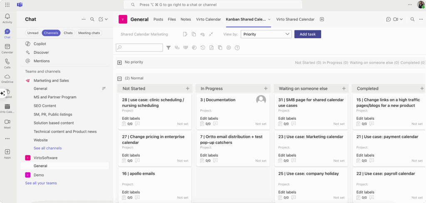Image resolution: width=426 pixels, height=203 pixels.
Task: Click Edit labels on clinic scheduling card
Action: pos(131,119)
